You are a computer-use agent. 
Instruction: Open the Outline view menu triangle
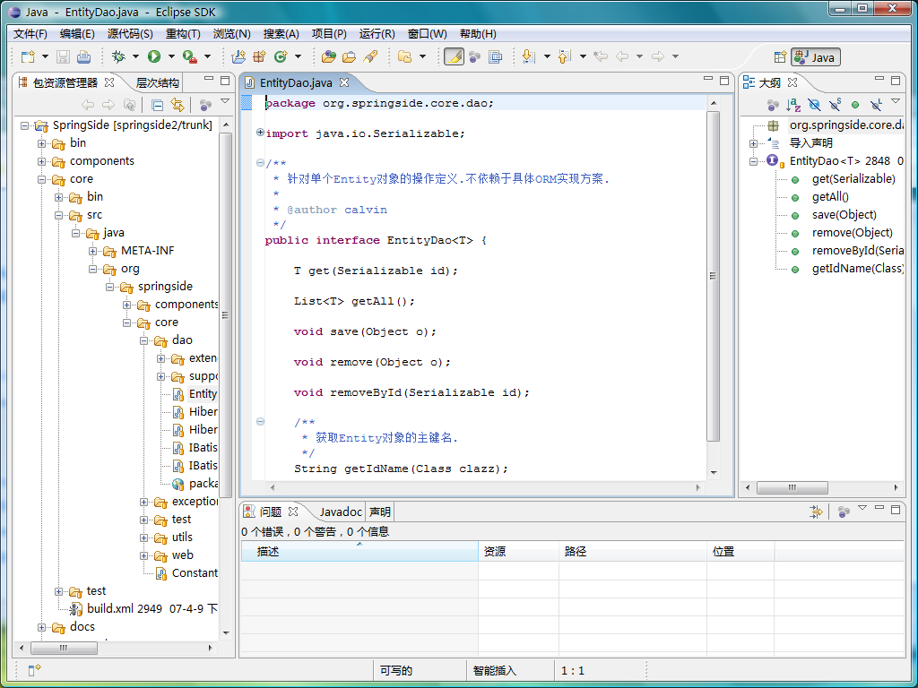(896, 102)
